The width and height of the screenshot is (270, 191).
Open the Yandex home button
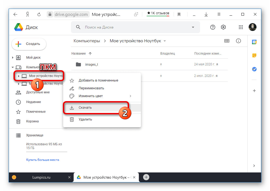coord(27,15)
